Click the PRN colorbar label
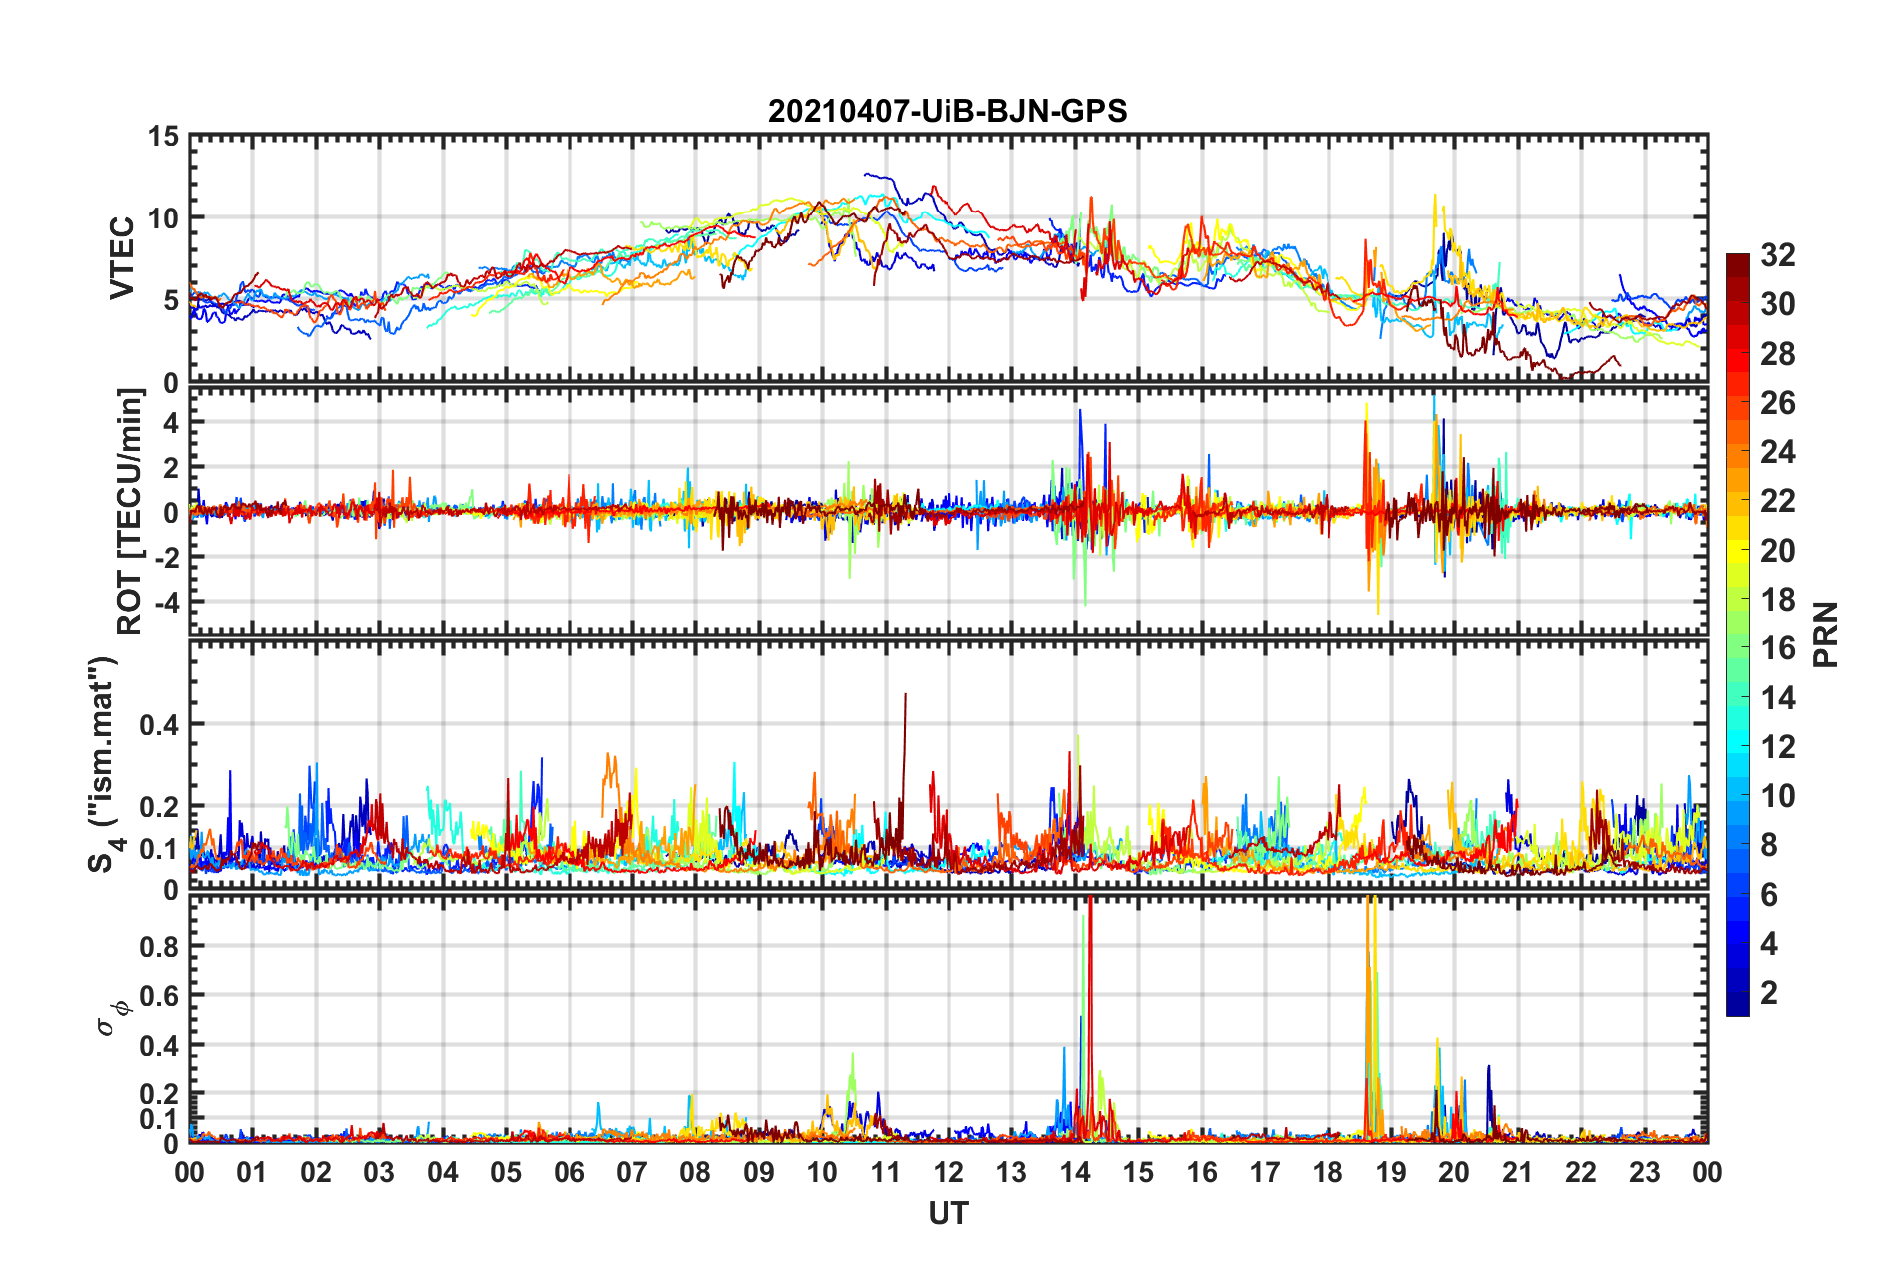This screenshot has width=1897, height=1269. coord(1826,634)
